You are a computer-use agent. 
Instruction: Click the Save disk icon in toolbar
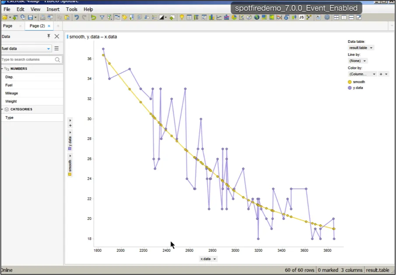[30, 17]
